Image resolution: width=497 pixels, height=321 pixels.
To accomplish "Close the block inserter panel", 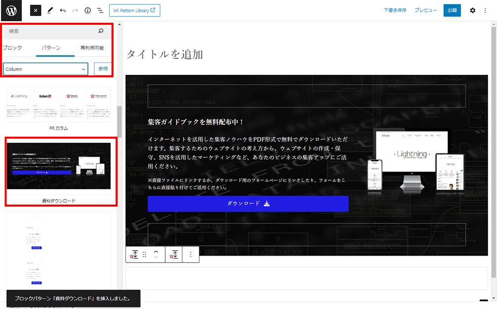I will (x=35, y=10).
